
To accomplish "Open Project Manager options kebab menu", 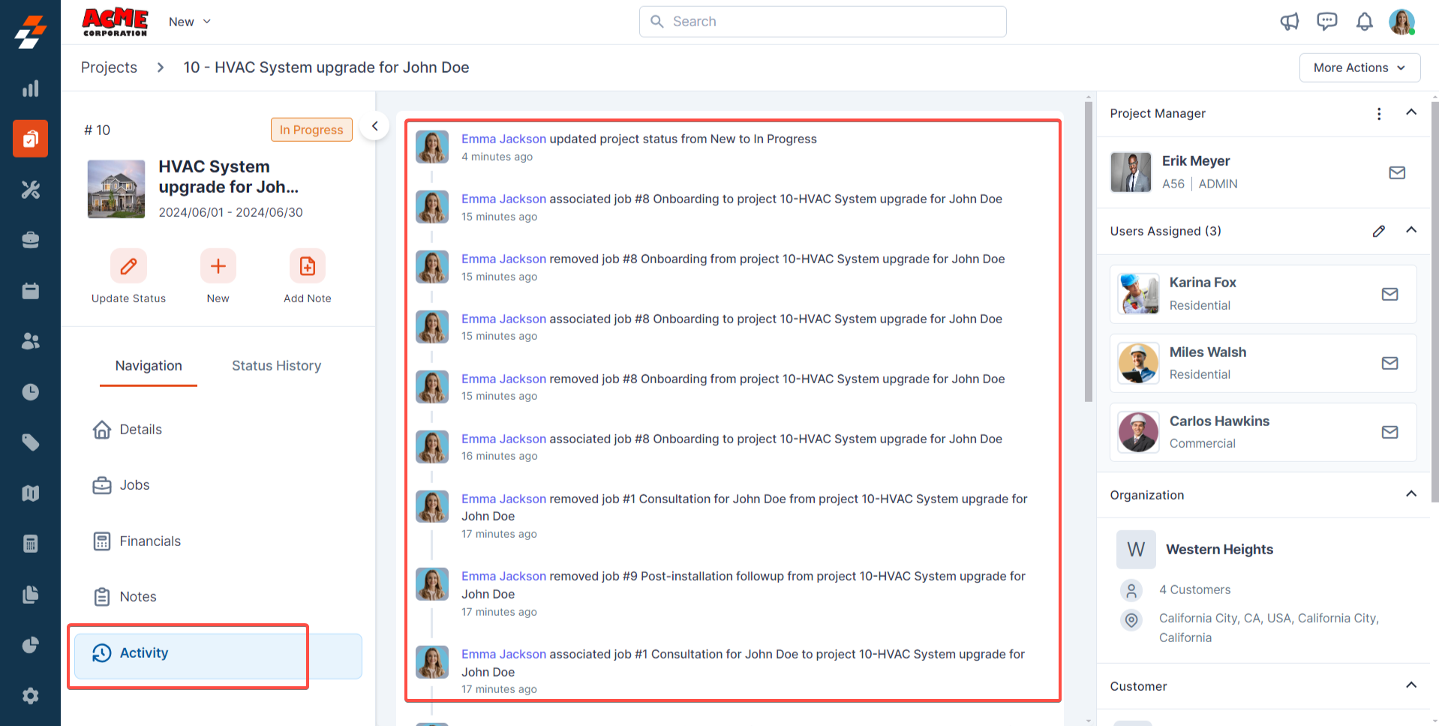I will 1379,113.
